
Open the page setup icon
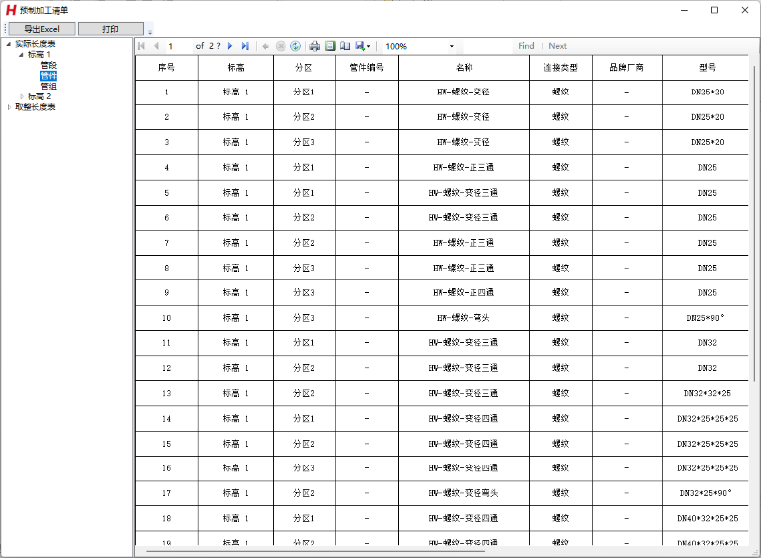coord(345,46)
